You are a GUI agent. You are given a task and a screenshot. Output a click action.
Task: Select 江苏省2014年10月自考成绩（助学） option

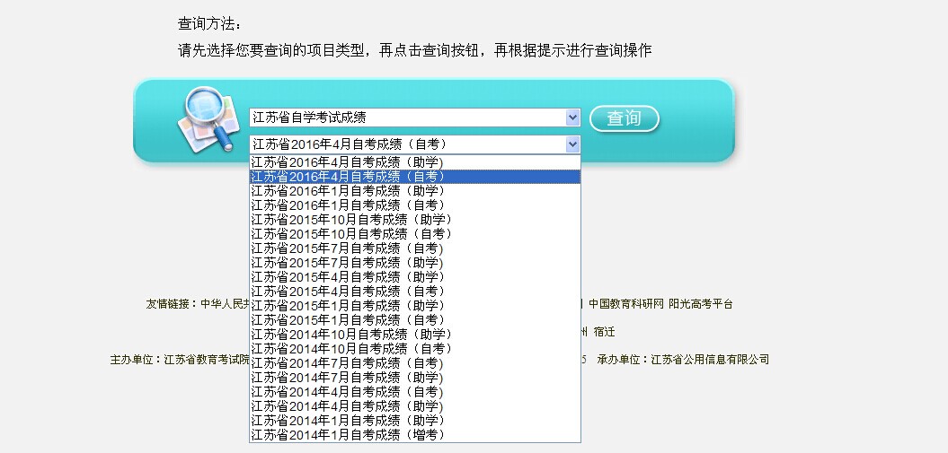click(x=415, y=335)
